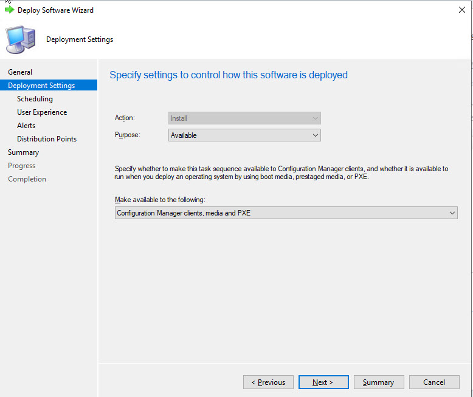Image resolution: width=473 pixels, height=397 pixels.
Task: Select Deployment Settings in the left navigation
Action: coord(41,86)
